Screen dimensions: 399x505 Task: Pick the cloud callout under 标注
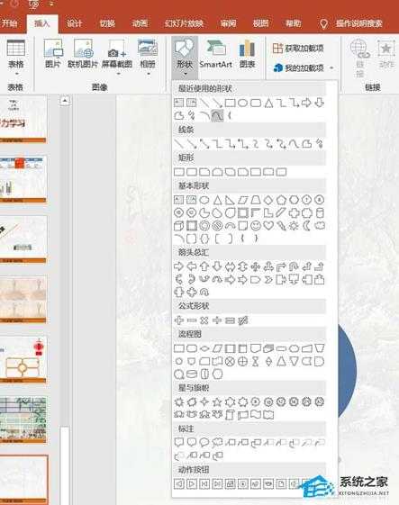(217, 442)
